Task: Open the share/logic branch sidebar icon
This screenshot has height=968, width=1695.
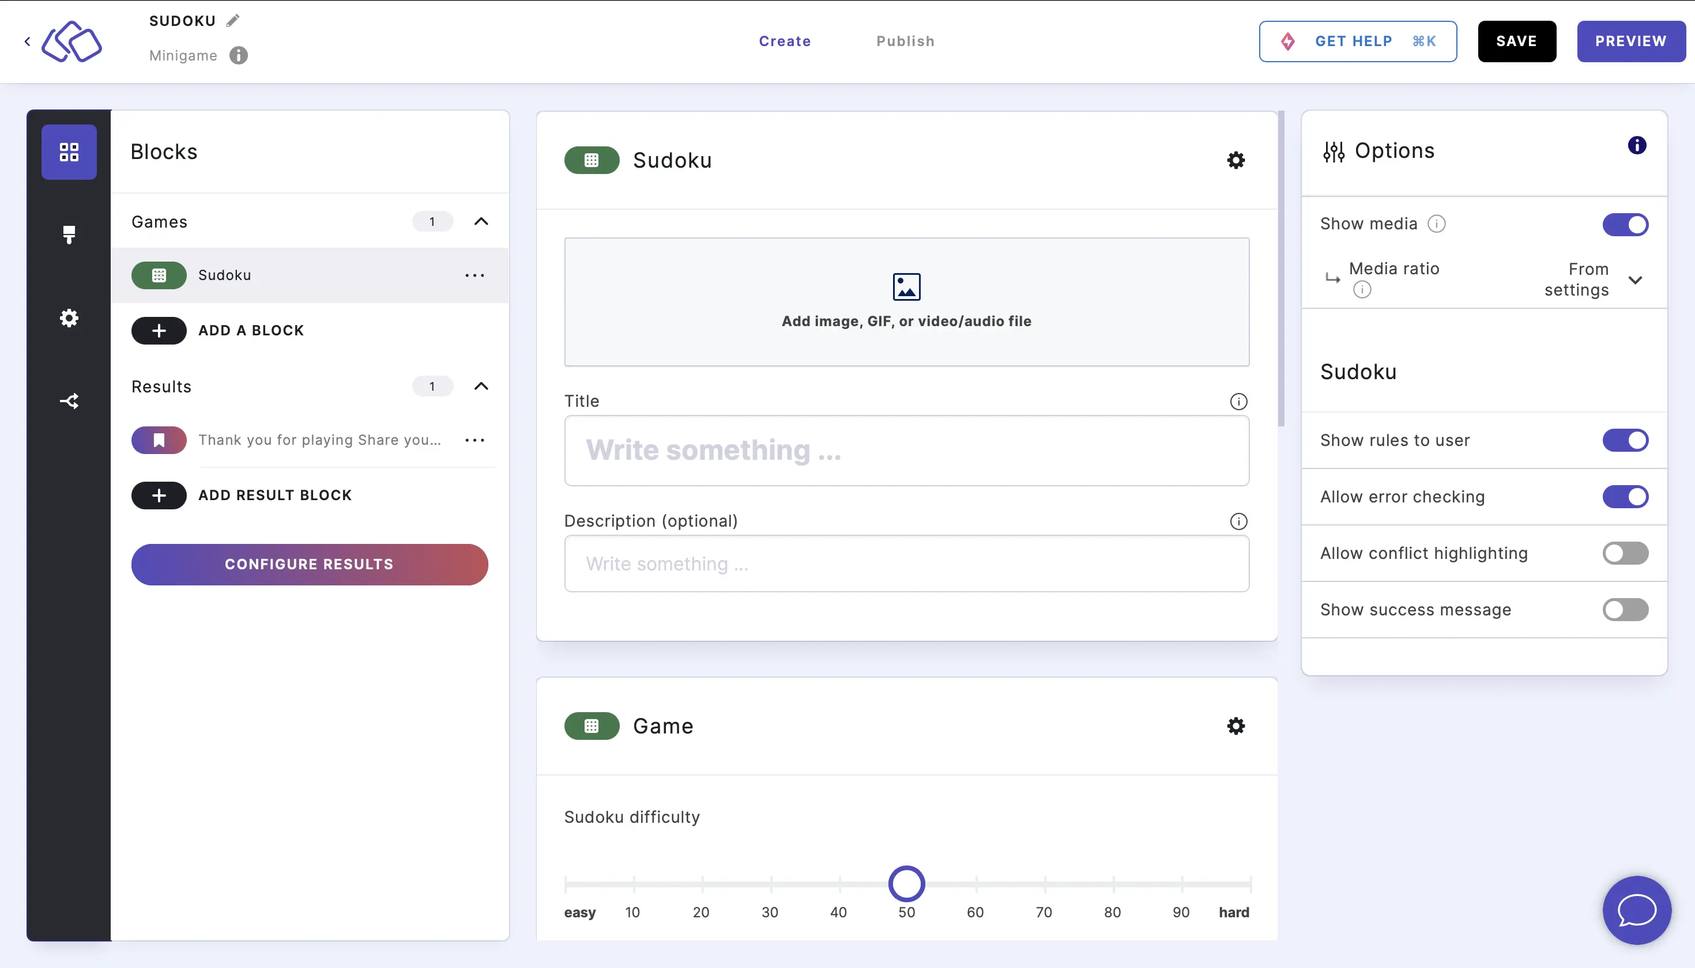Action: pos(69,401)
